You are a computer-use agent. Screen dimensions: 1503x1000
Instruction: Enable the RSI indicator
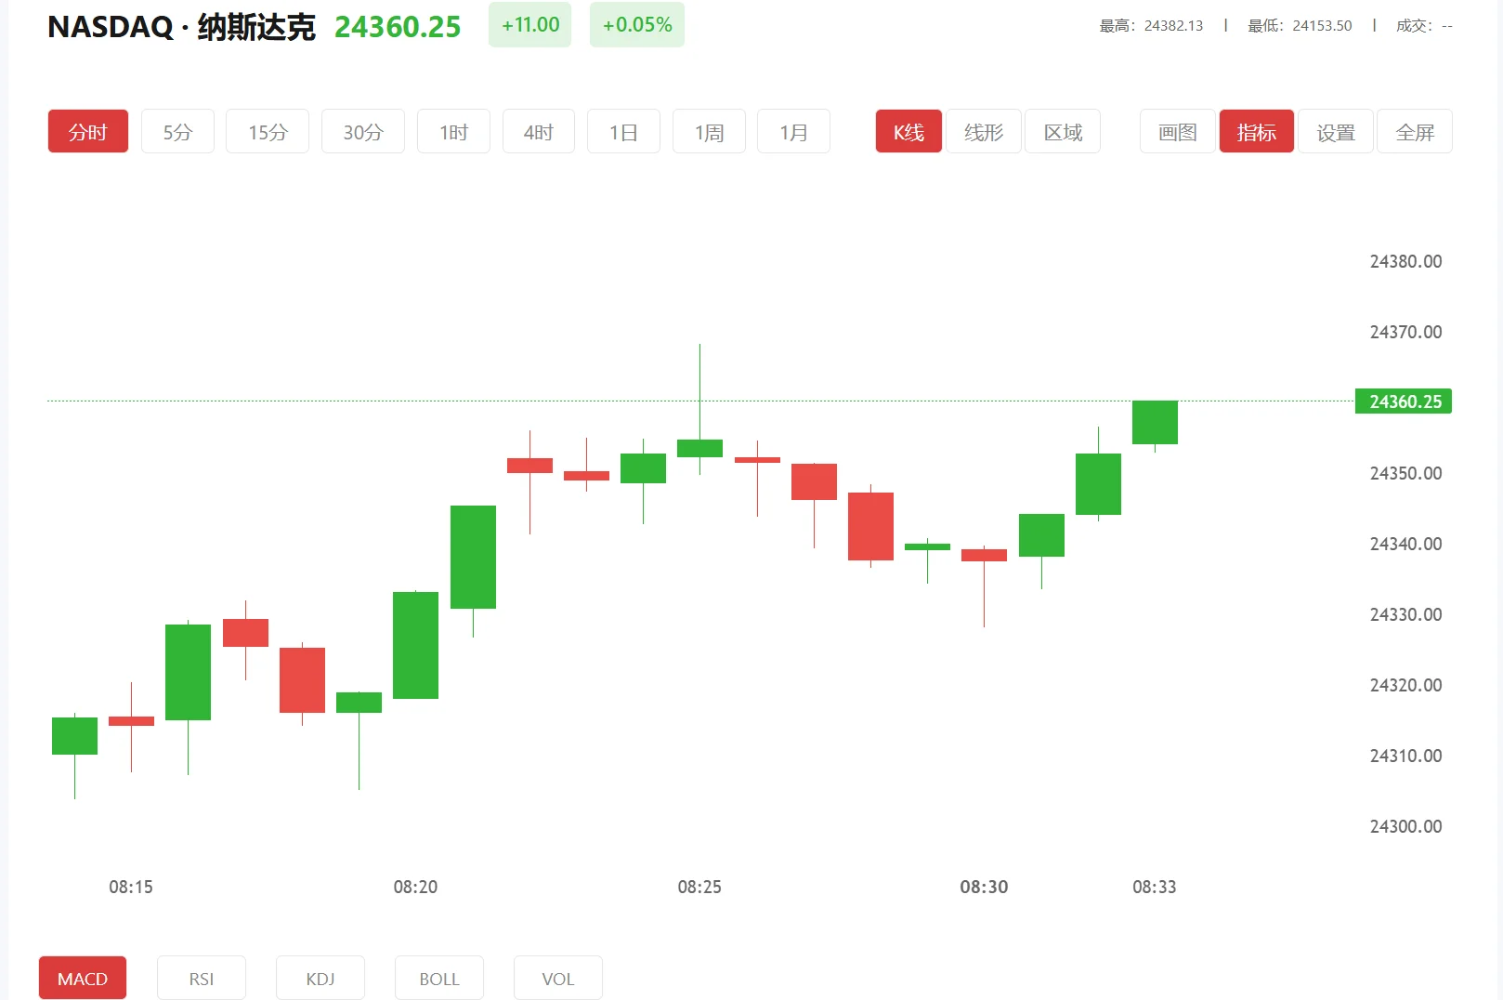pos(201,978)
